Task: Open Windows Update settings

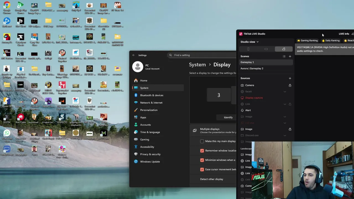Action: point(158,162)
